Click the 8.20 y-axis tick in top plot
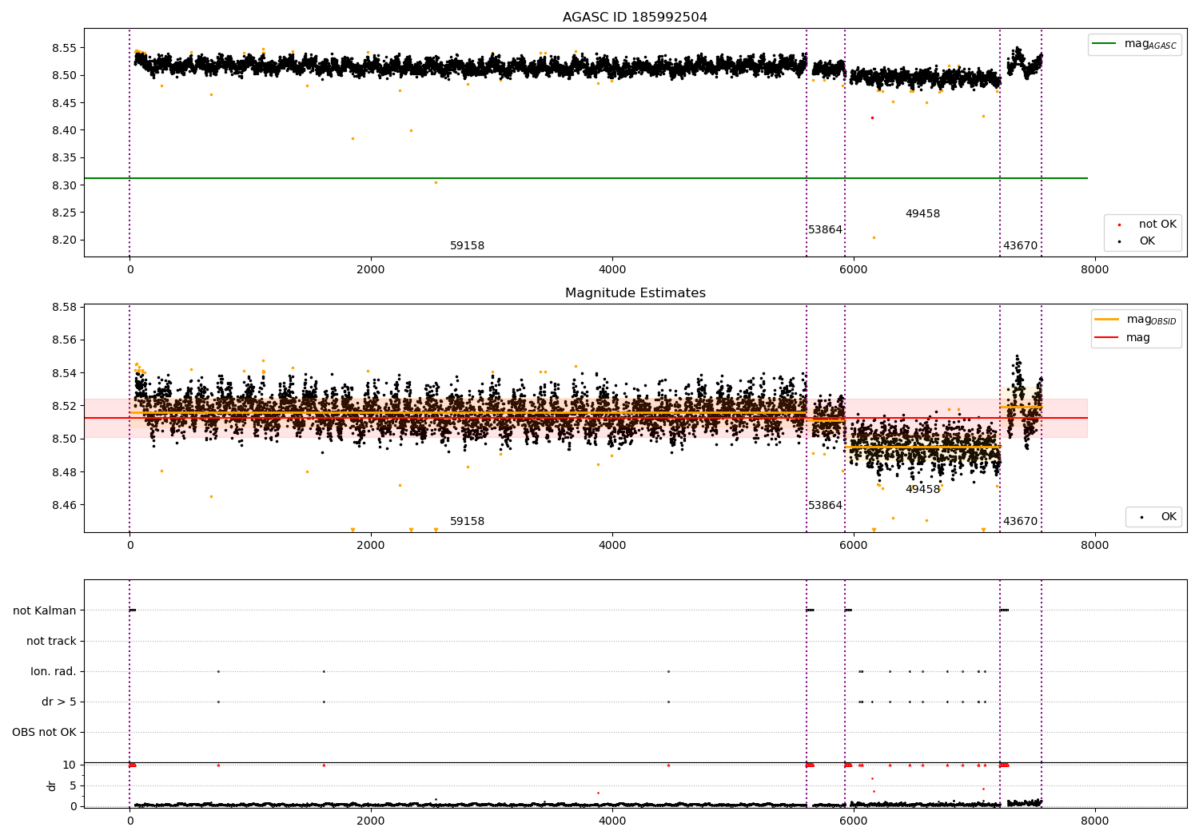This screenshot has width=1199, height=839. [x=64, y=240]
